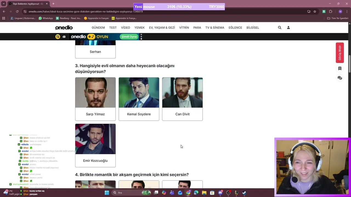Select the Kemal Soydere answer card

click(x=139, y=99)
